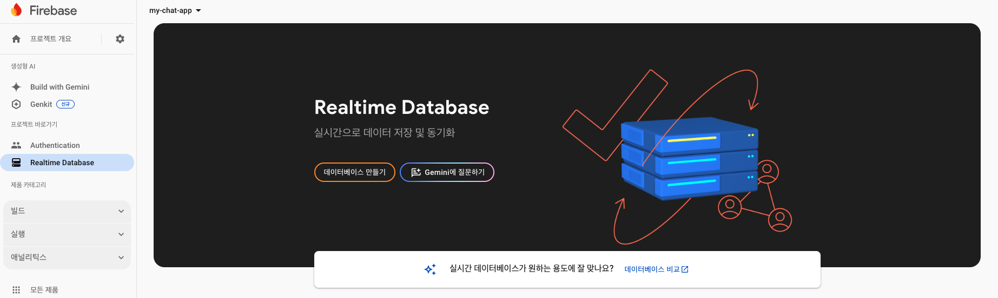Open Authentication from sidebar

55,145
